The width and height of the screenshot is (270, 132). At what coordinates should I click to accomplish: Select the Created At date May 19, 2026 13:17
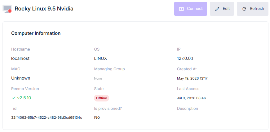tap(192, 79)
